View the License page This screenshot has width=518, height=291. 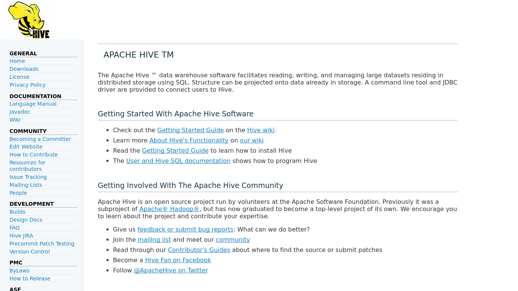[x=19, y=77]
